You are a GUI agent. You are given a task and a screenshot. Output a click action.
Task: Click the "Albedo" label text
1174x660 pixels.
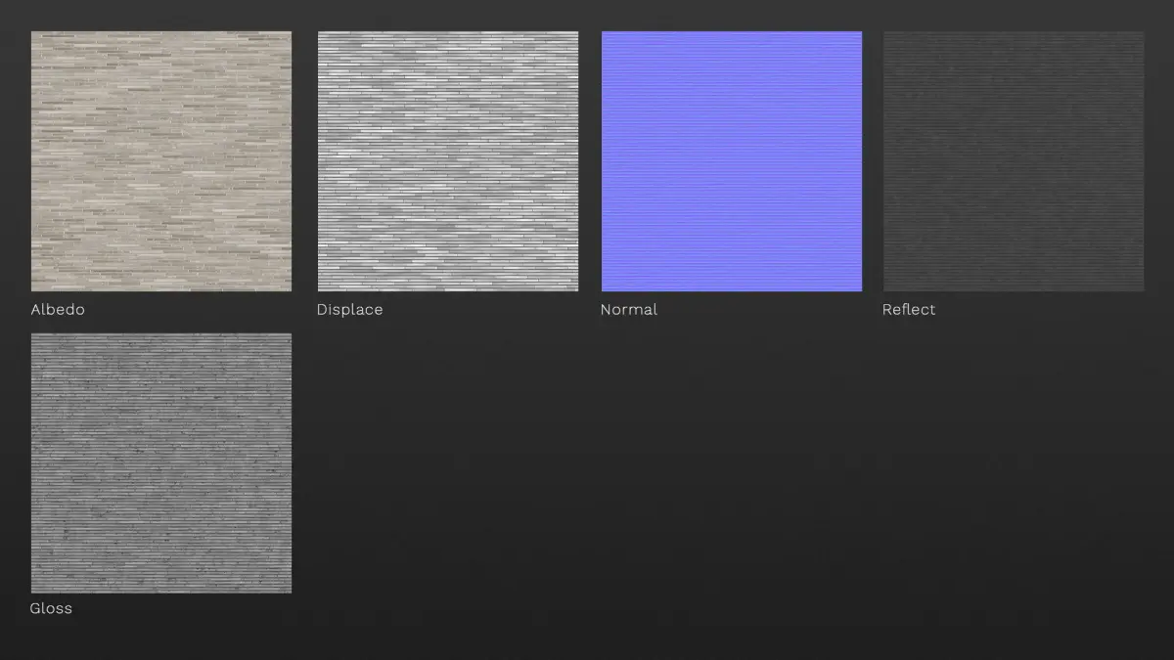(x=58, y=309)
